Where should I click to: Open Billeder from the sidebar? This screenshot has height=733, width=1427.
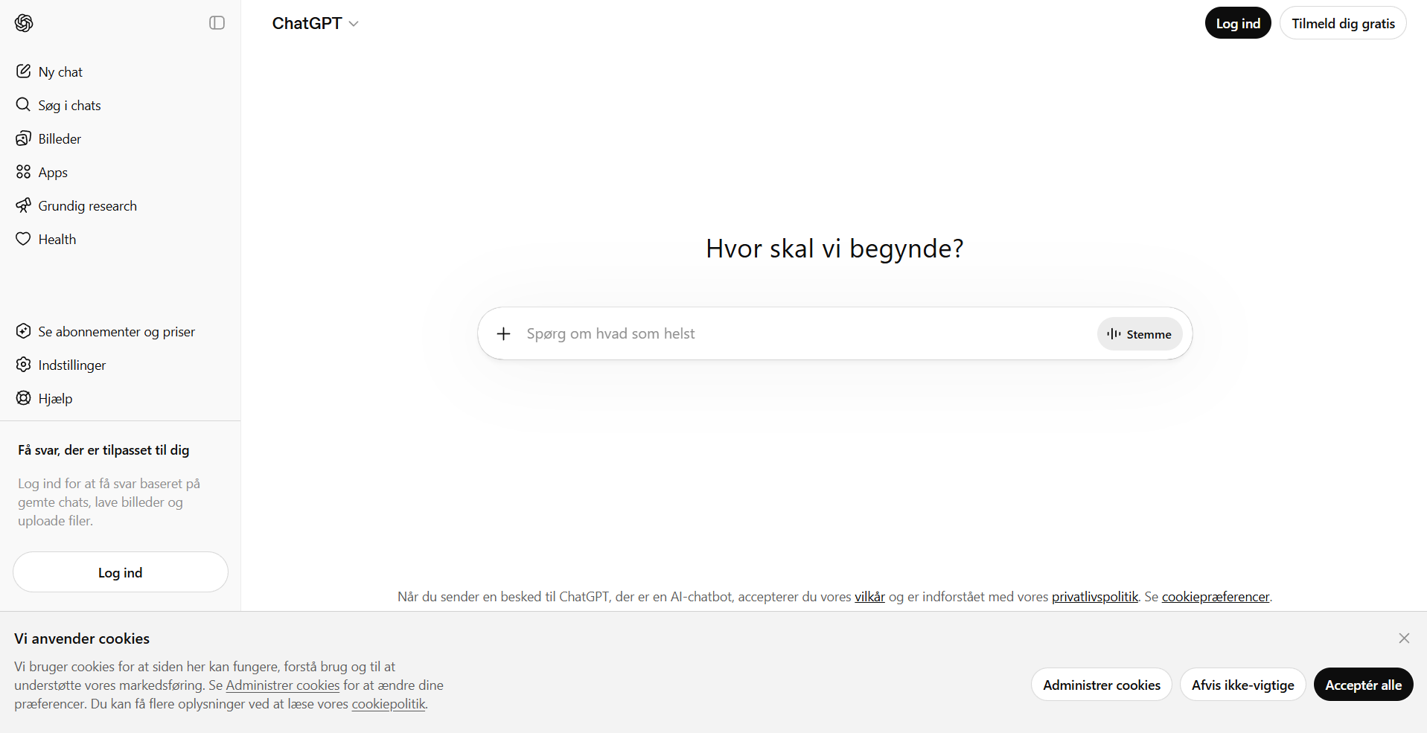pos(121,138)
